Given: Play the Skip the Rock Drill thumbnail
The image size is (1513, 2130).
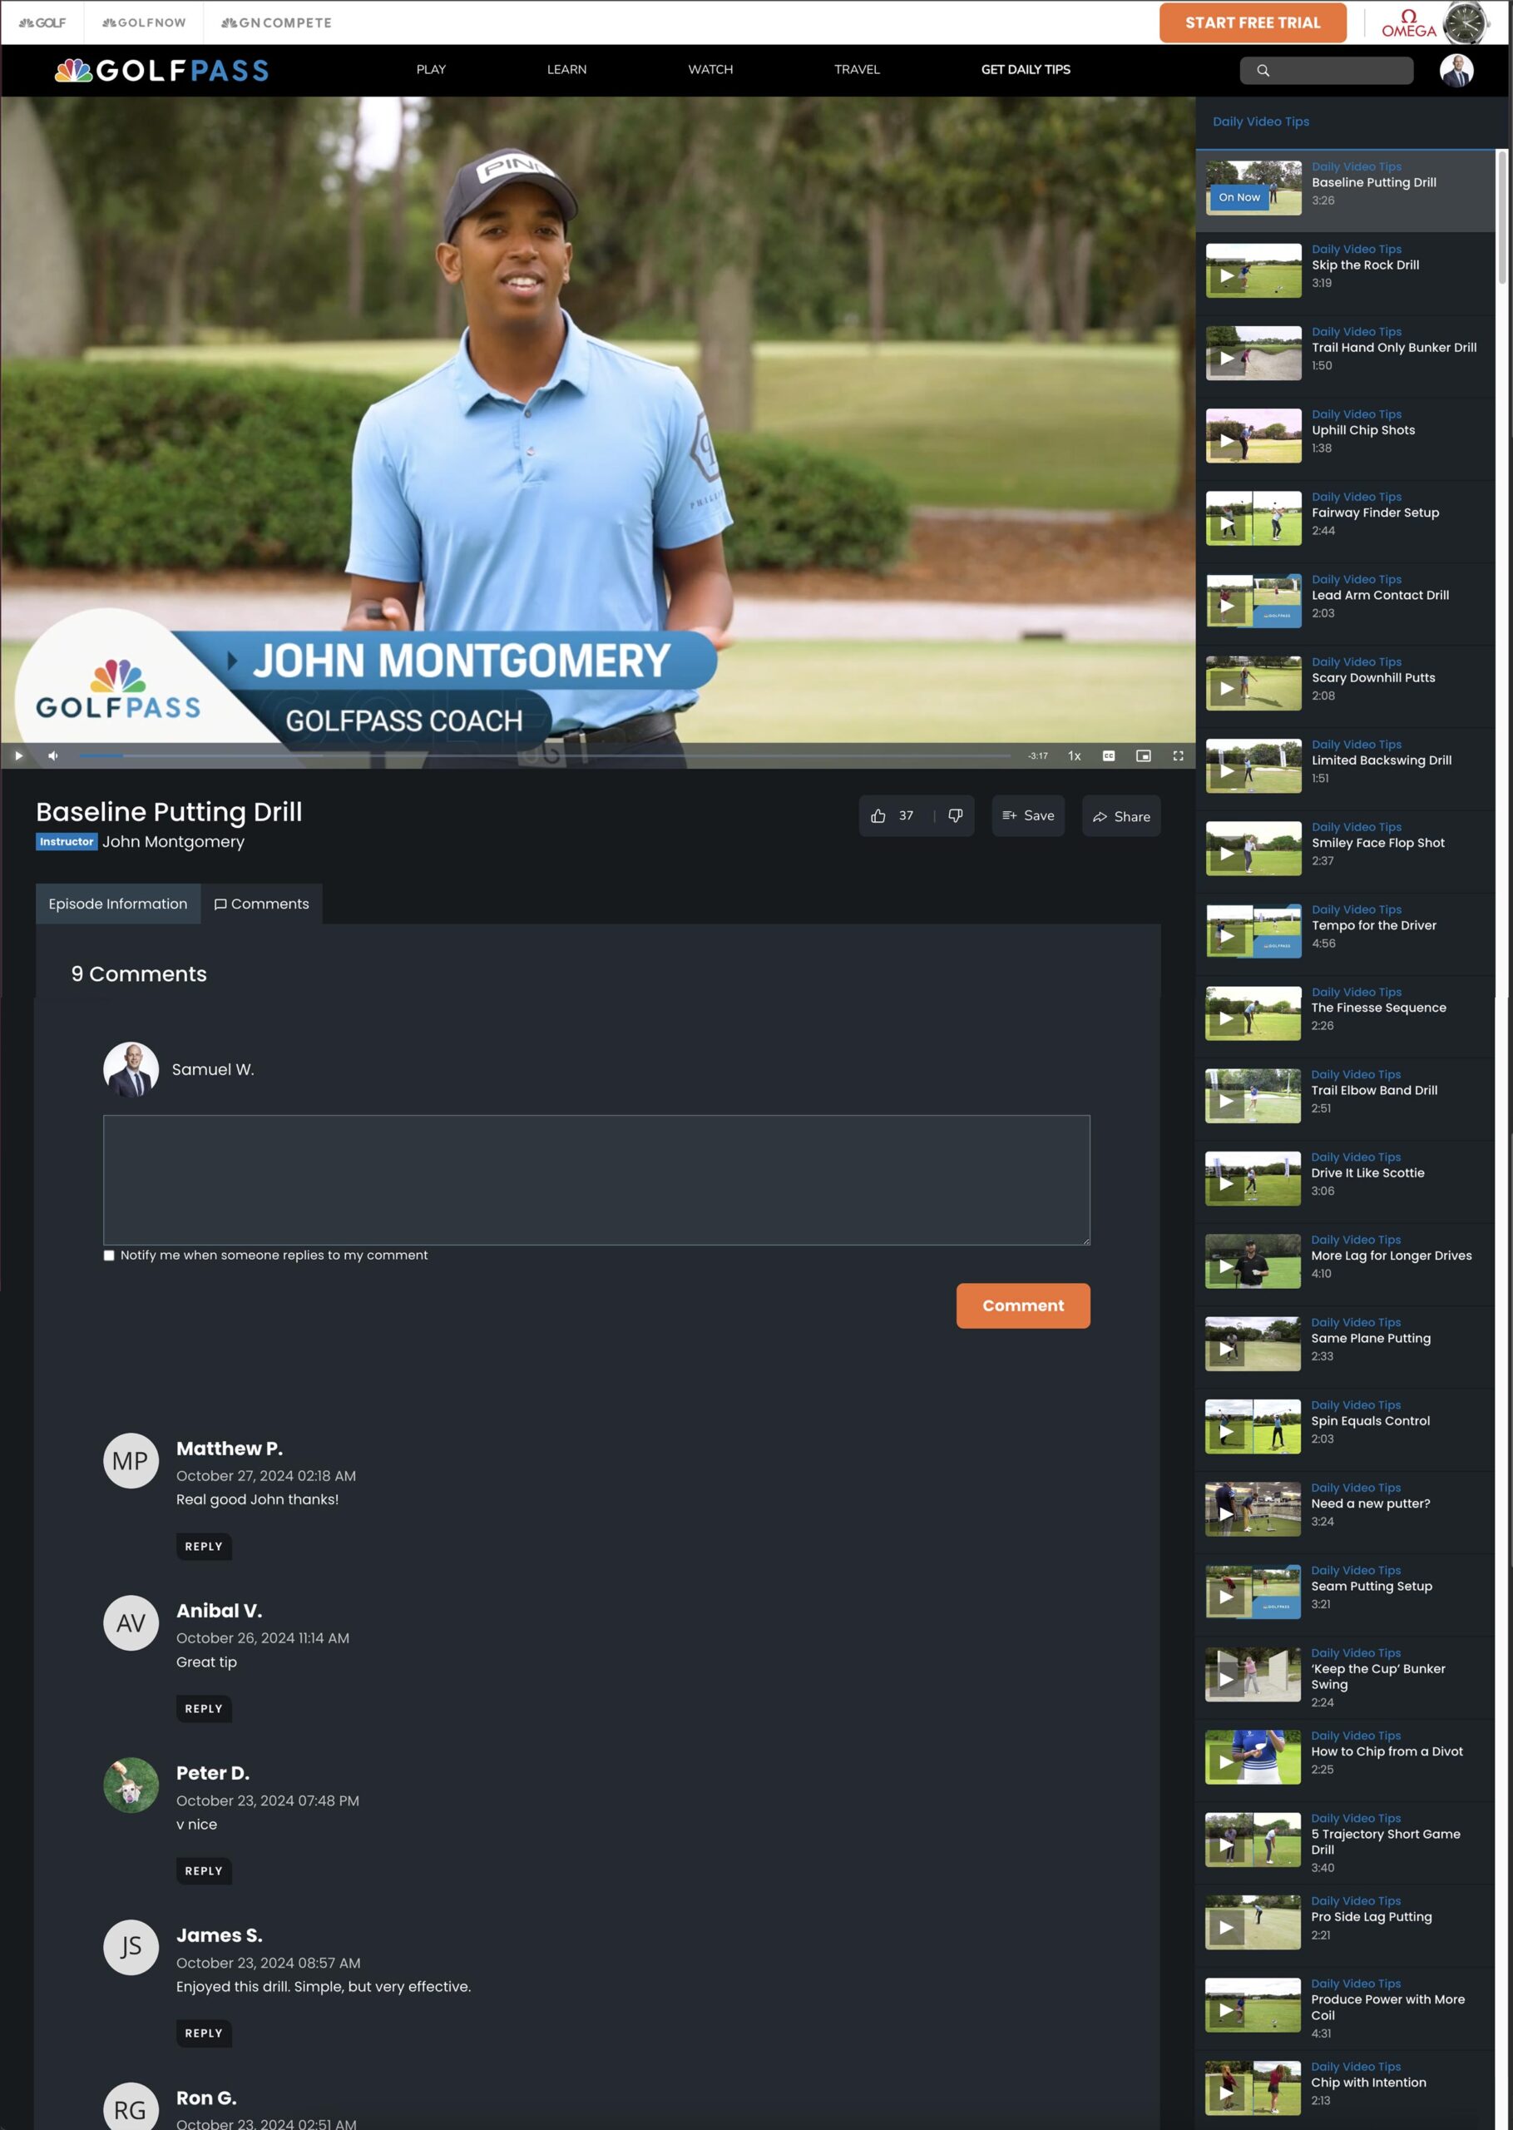Looking at the screenshot, I should click(x=1253, y=271).
